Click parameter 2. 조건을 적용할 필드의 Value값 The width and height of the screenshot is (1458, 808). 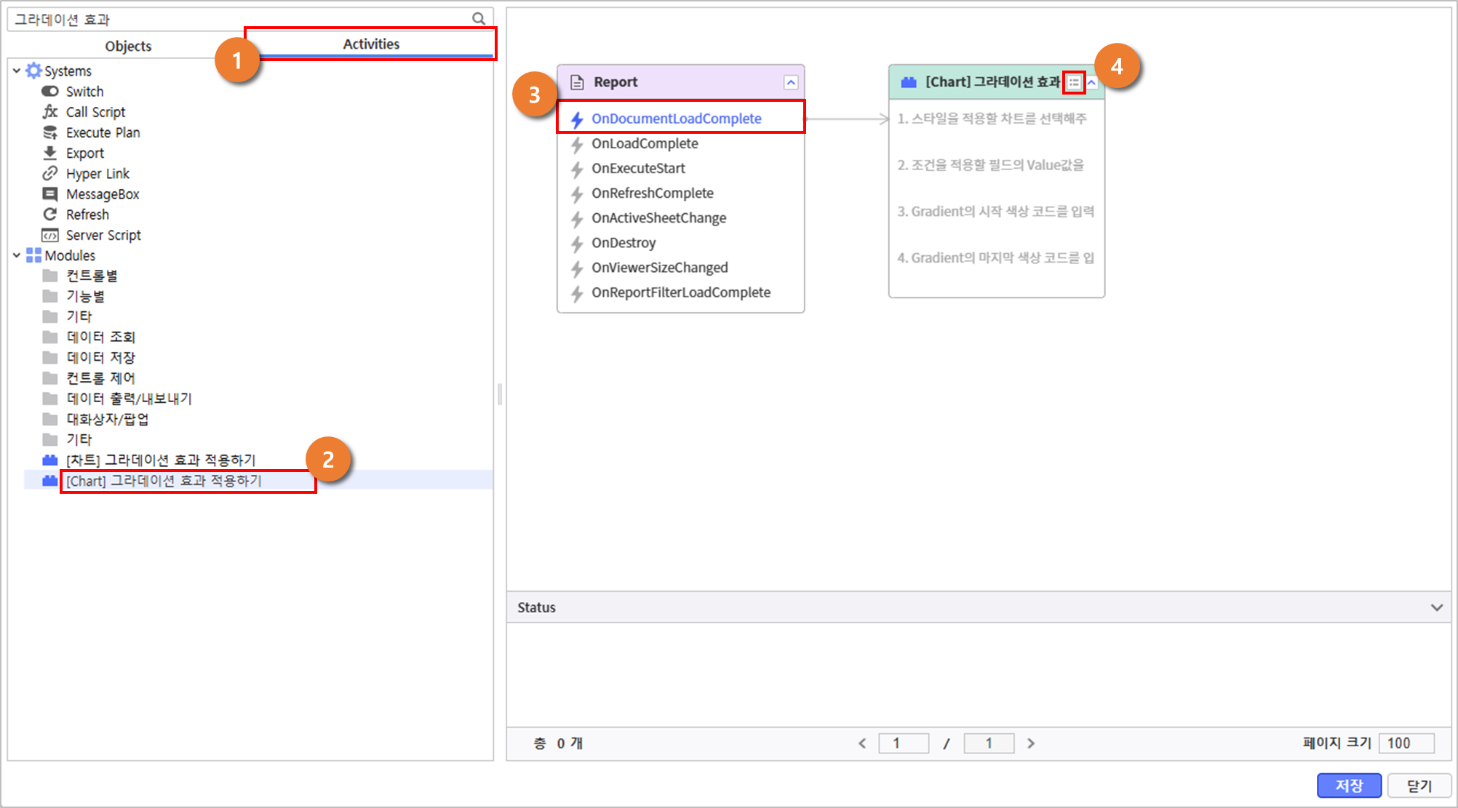click(x=991, y=164)
